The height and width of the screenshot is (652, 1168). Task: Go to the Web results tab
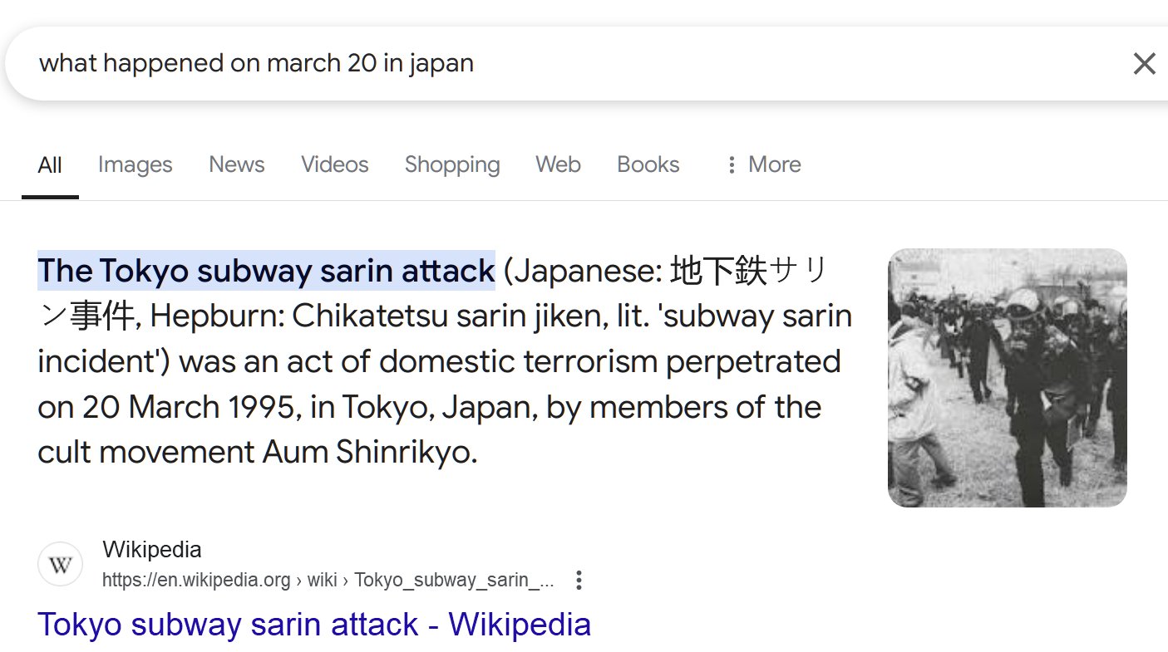click(x=558, y=164)
